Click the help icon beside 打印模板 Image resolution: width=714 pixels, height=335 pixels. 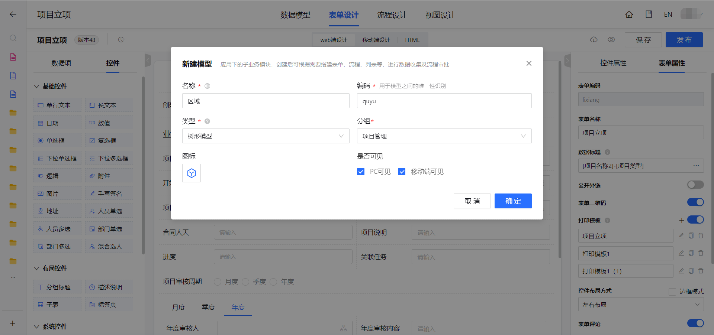coord(608,220)
